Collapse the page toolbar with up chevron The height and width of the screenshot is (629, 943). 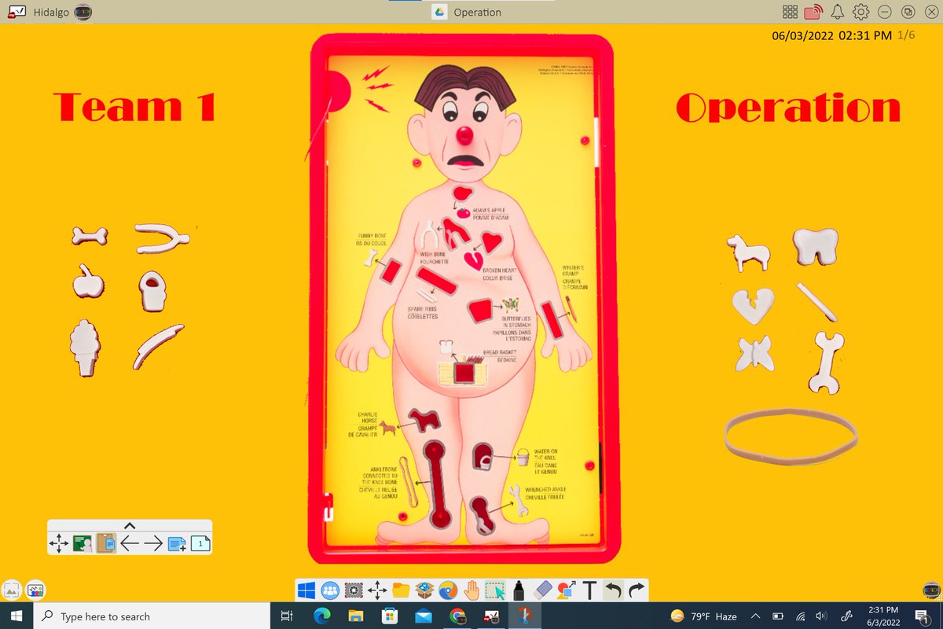[130, 526]
